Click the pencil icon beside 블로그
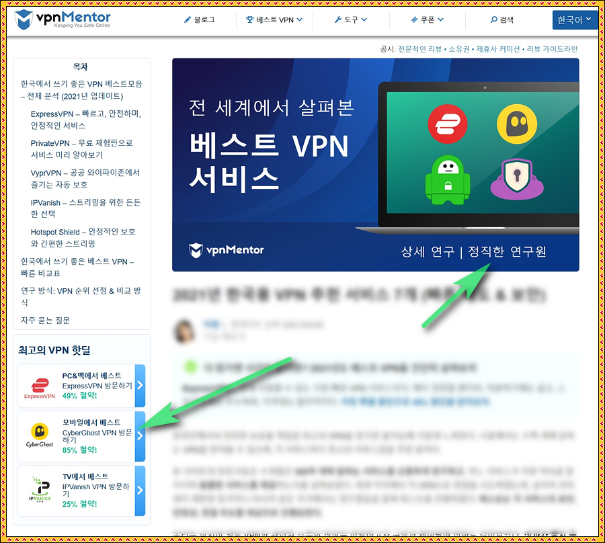The height and width of the screenshot is (543, 605). point(188,19)
